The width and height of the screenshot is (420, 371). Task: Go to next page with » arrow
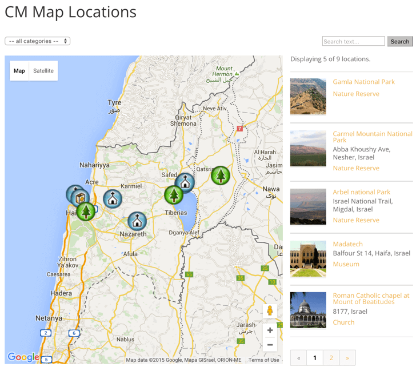tap(347, 358)
